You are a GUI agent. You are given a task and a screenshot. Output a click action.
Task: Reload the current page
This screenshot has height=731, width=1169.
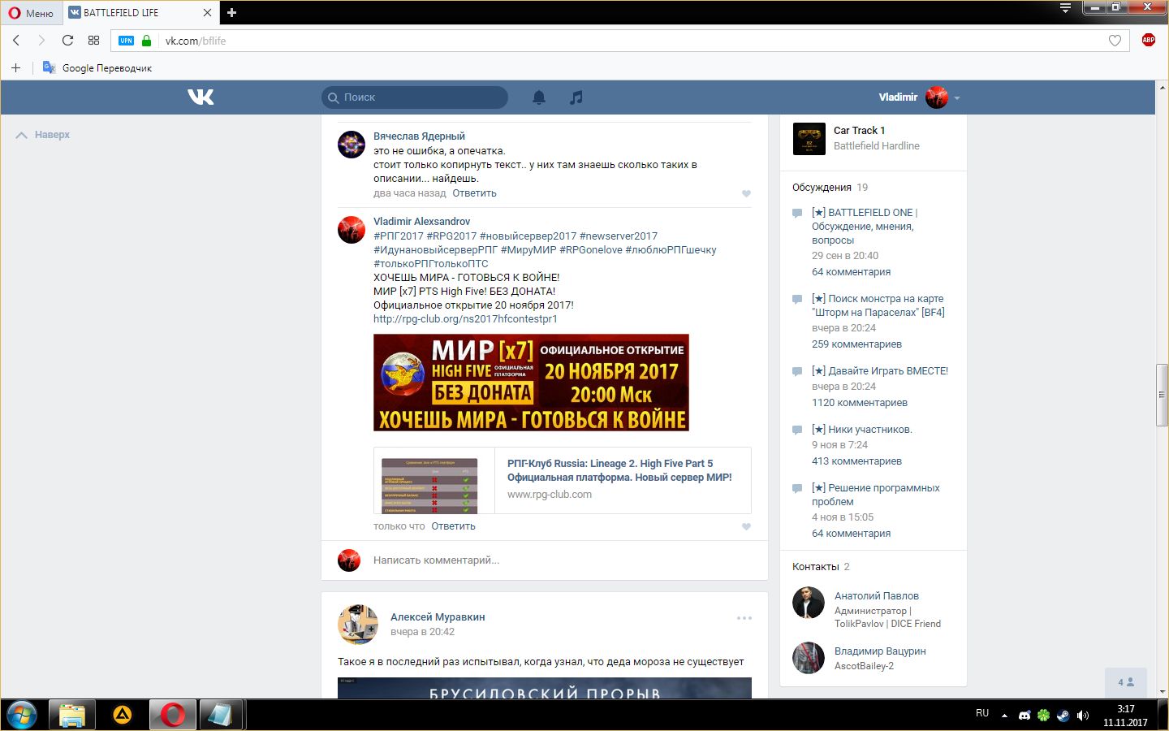pyautogui.click(x=67, y=41)
